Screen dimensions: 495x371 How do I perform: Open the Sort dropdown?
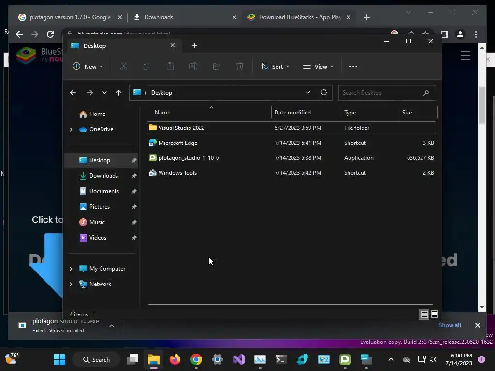[x=275, y=67]
